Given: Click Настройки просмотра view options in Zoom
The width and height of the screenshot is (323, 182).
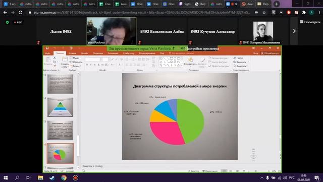Looking at the screenshot, I should point(202,49).
